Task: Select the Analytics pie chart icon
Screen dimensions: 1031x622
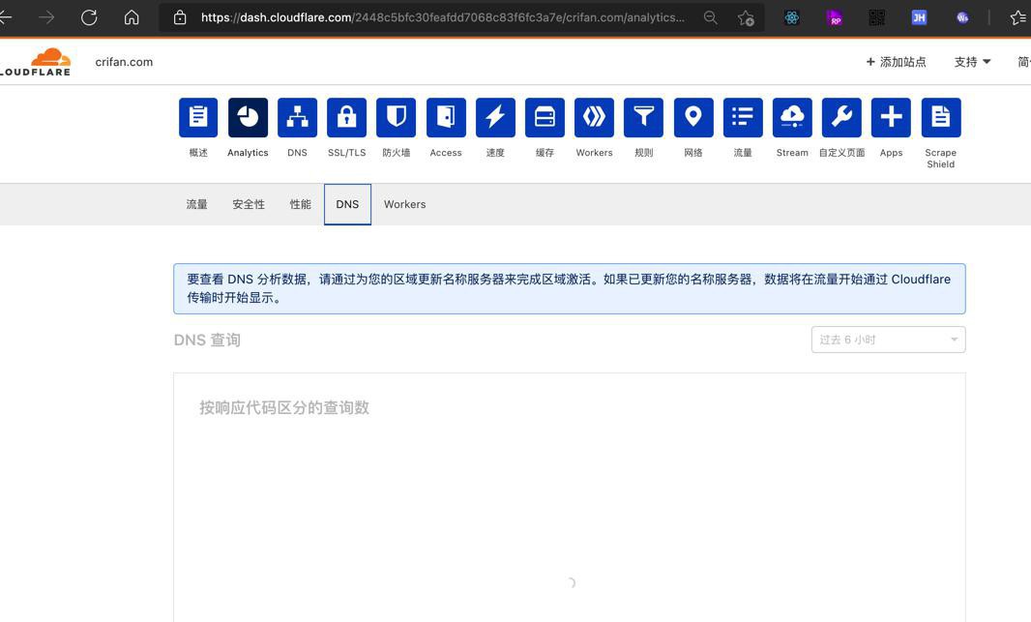Action: pos(248,117)
